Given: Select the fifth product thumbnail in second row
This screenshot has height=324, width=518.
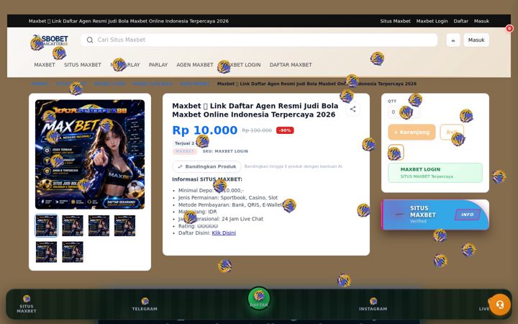Looking at the screenshot, I should pos(46,252).
